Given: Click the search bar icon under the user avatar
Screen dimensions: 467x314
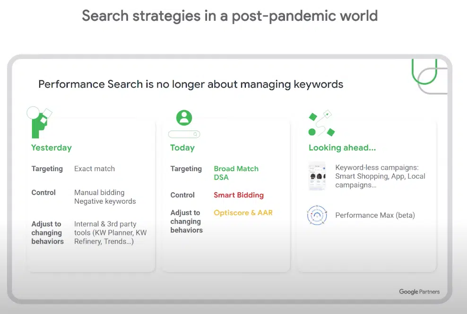Looking at the screenshot, I should click(x=184, y=134).
